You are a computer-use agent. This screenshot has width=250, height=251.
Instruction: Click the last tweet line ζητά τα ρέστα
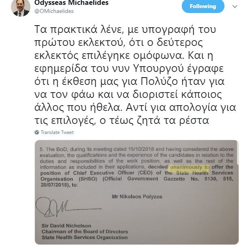(x=122, y=120)
